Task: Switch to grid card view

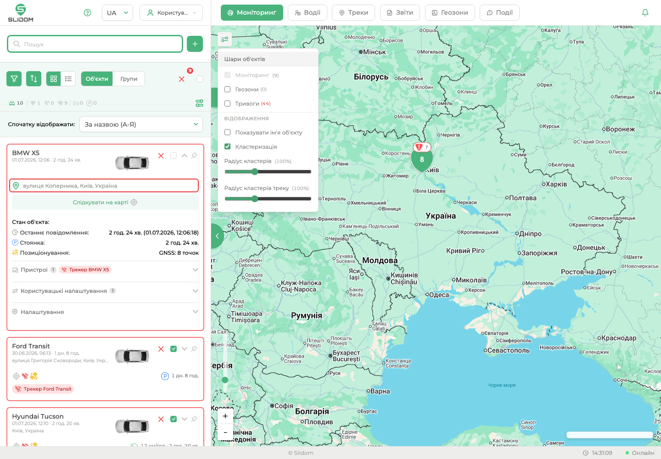Action: (54, 79)
